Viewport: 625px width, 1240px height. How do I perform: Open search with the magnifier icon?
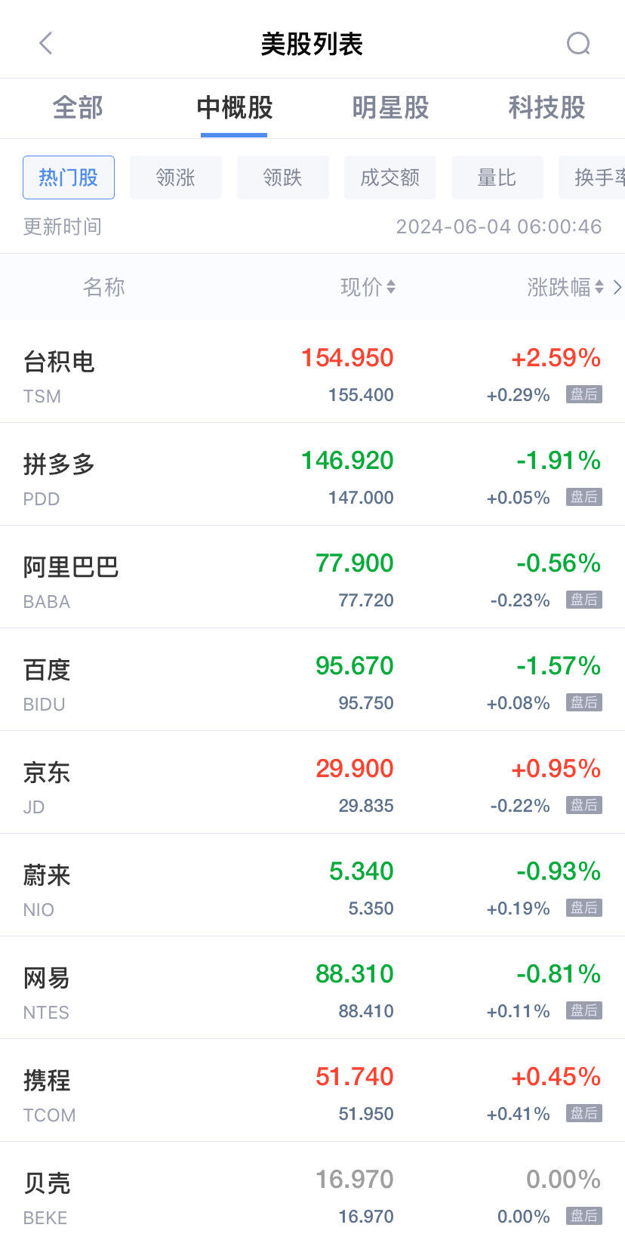click(578, 44)
